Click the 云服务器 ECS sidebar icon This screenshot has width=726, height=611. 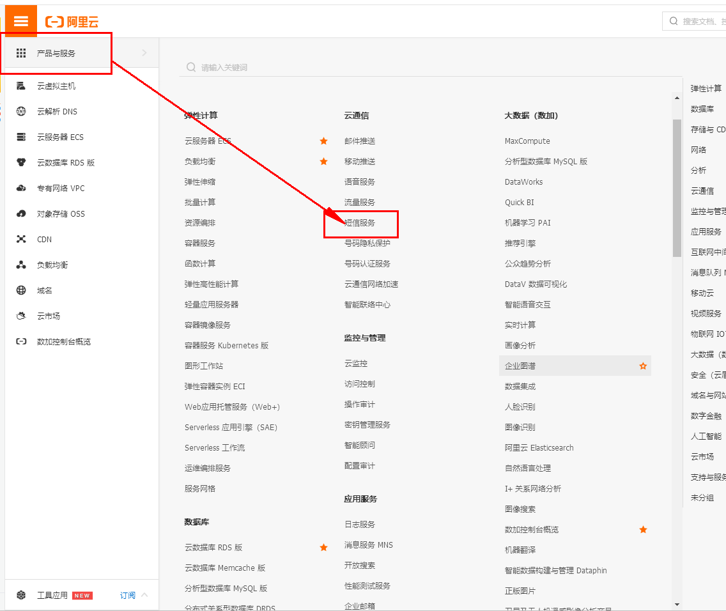coord(21,137)
